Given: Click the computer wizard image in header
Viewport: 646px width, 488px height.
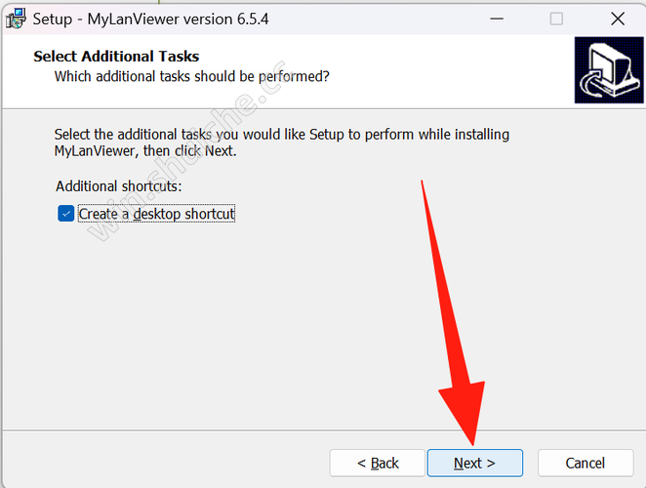Looking at the screenshot, I should pyautogui.click(x=609, y=70).
